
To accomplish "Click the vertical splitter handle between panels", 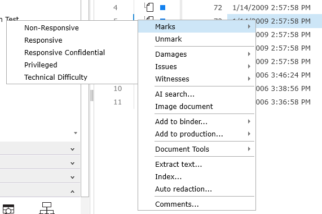I will [x=92, y=95].
